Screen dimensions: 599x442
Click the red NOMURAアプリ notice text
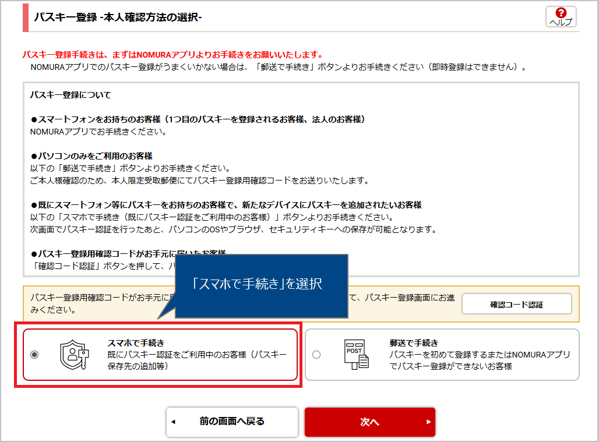(172, 55)
